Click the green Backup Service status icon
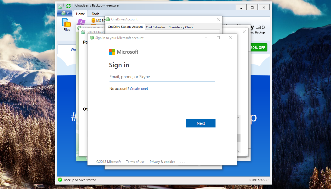 (x=60, y=180)
